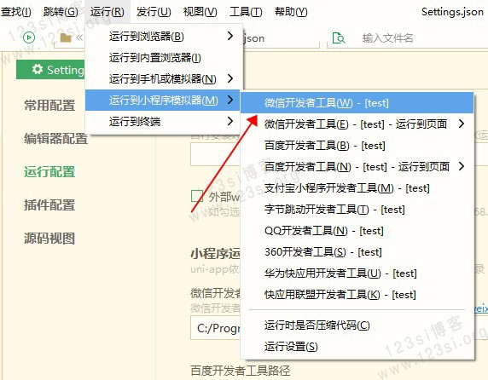Go to 编辑器配置 settings section
Image resolution: width=488 pixels, height=380 pixels.
coord(56,138)
